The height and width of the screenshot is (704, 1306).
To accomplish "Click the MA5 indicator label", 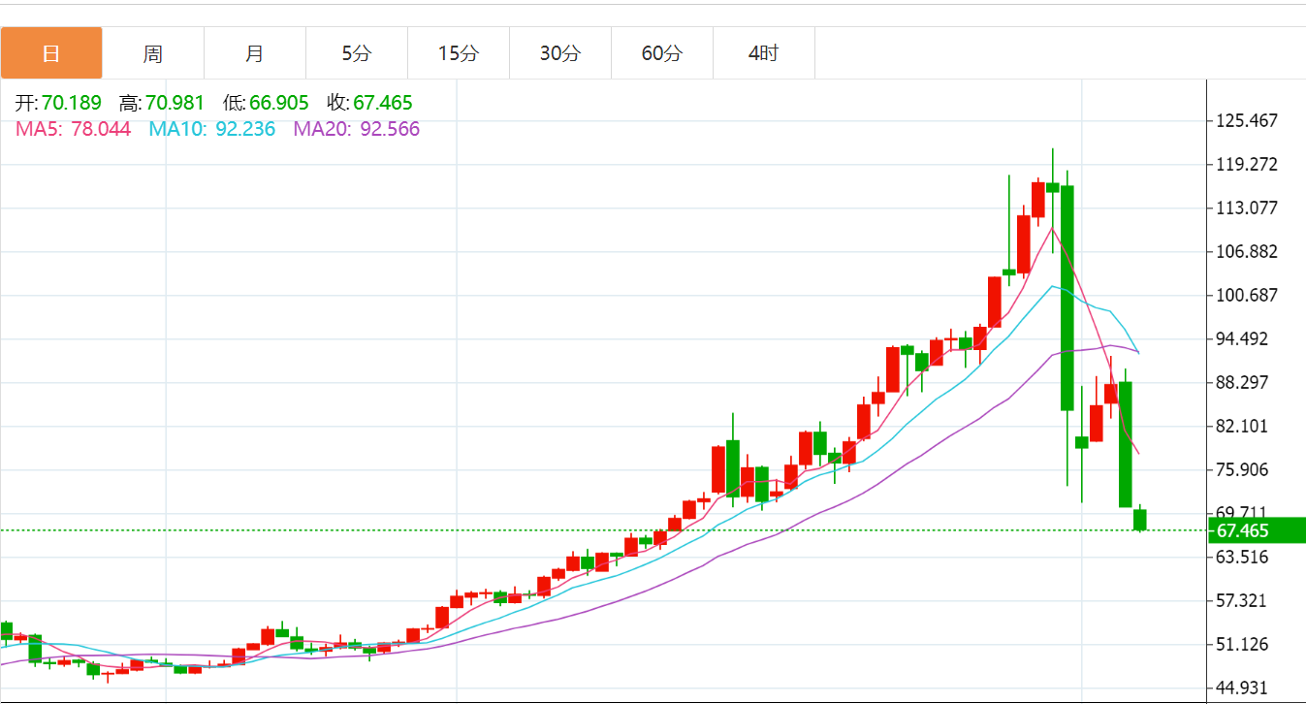I will pos(73,129).
